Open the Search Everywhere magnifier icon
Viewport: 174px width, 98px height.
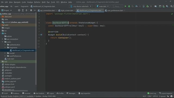click(172, 6)
